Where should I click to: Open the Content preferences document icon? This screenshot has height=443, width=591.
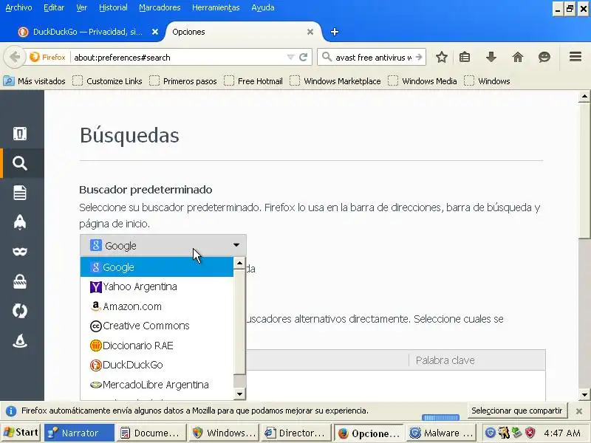click(20, 193)
